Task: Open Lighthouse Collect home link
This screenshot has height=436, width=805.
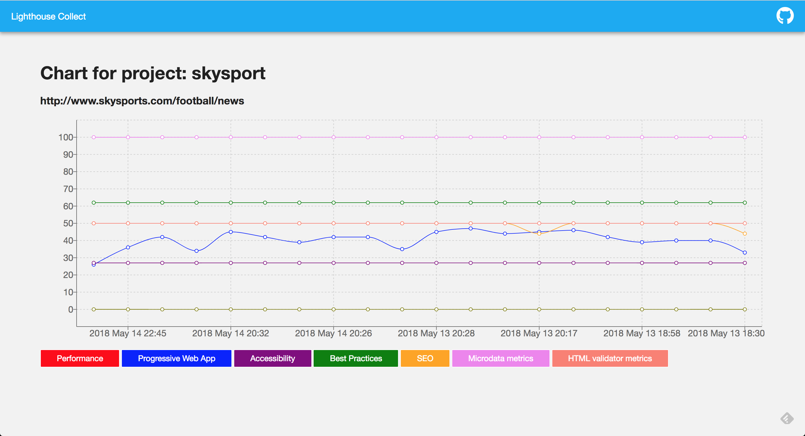Action: point(48,16)
